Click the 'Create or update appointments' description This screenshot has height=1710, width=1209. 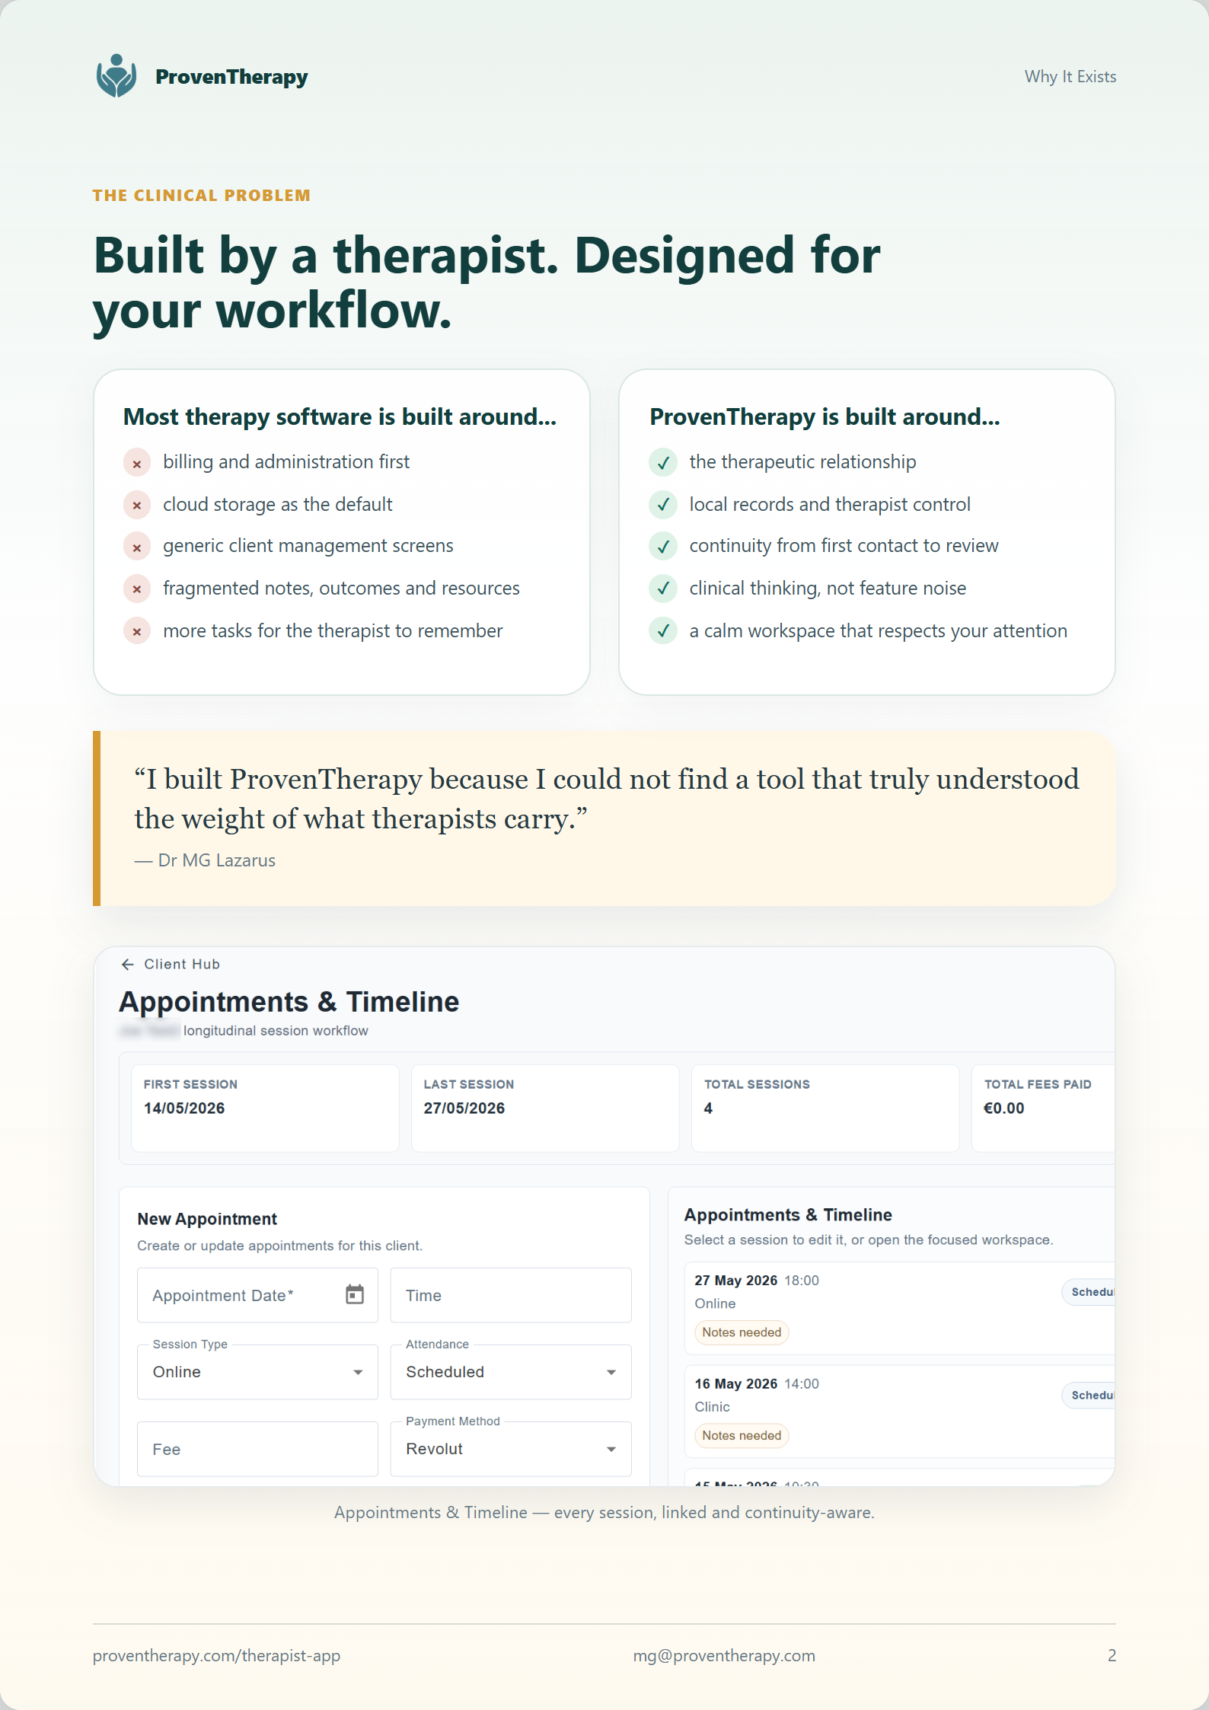tap(279, 1246)
